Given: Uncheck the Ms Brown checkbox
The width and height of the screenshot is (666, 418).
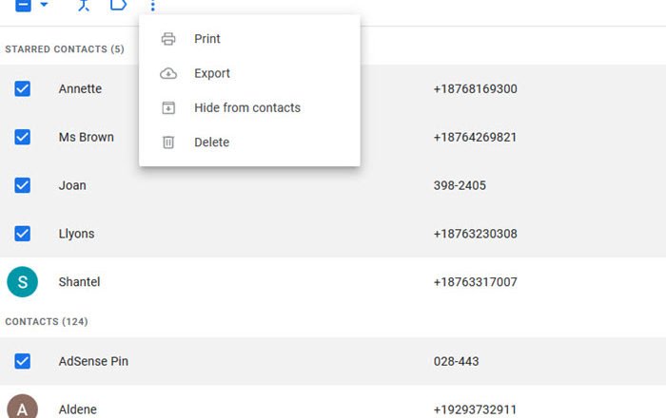Looking at the screenshot, I should [x=23, y=137].
